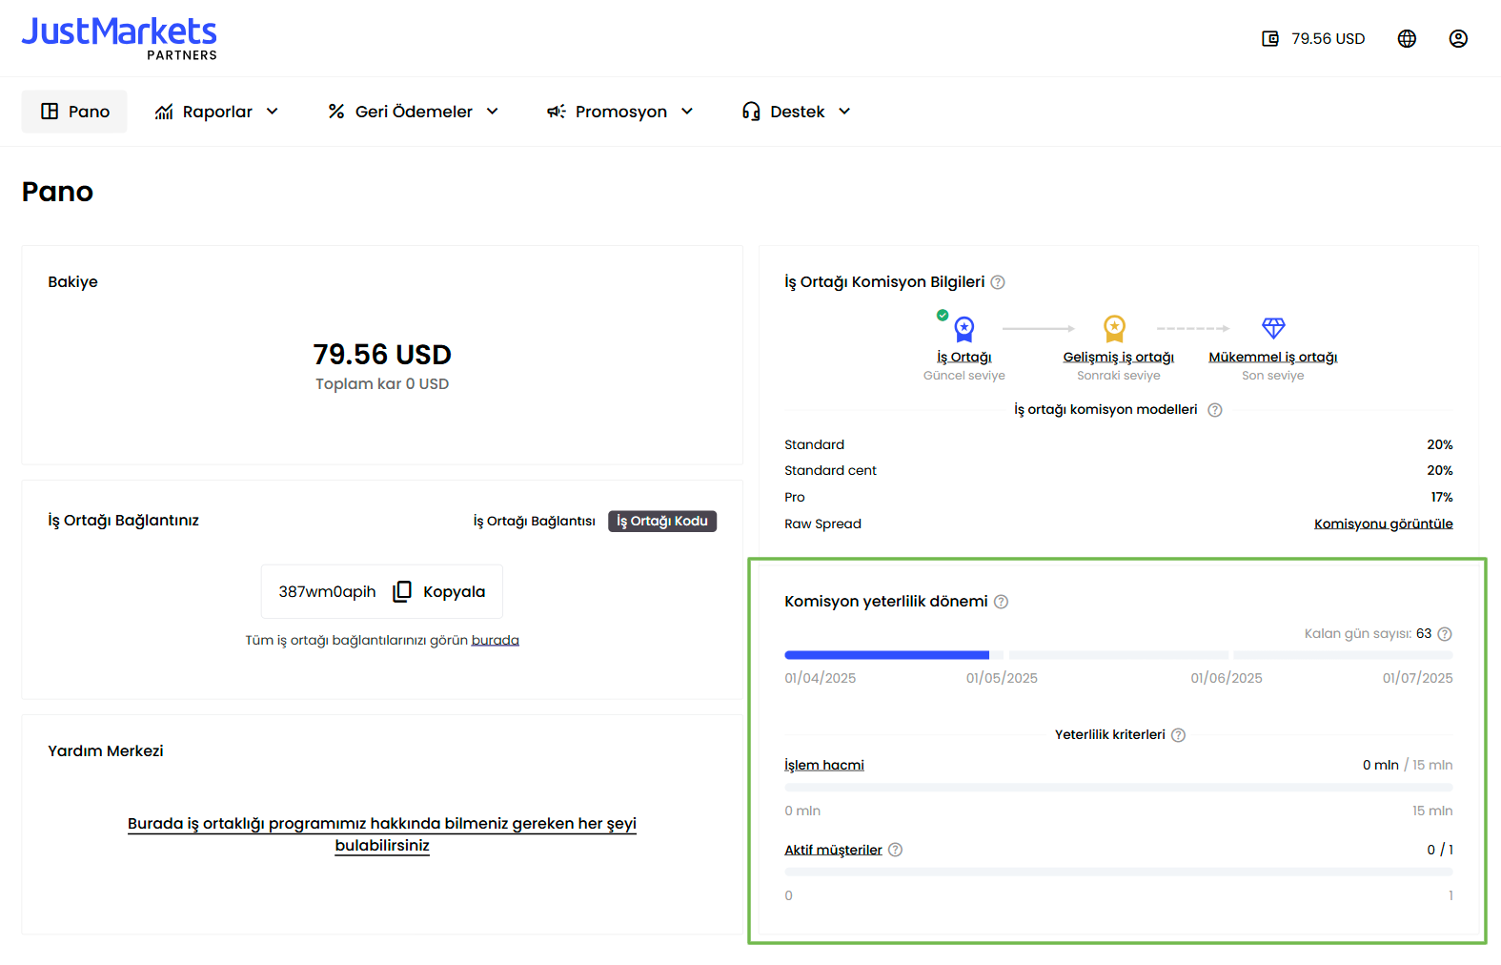
Task: Open the Raporlar menu
Action: 217,112
